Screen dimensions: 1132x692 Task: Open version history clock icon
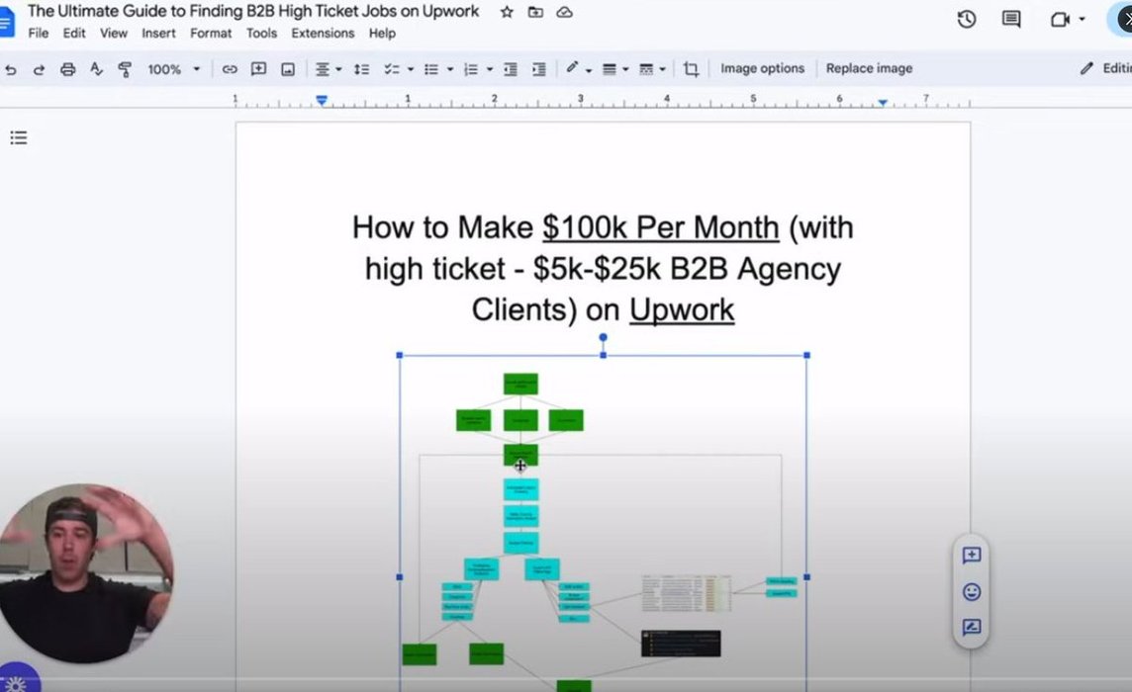point(967,19)
